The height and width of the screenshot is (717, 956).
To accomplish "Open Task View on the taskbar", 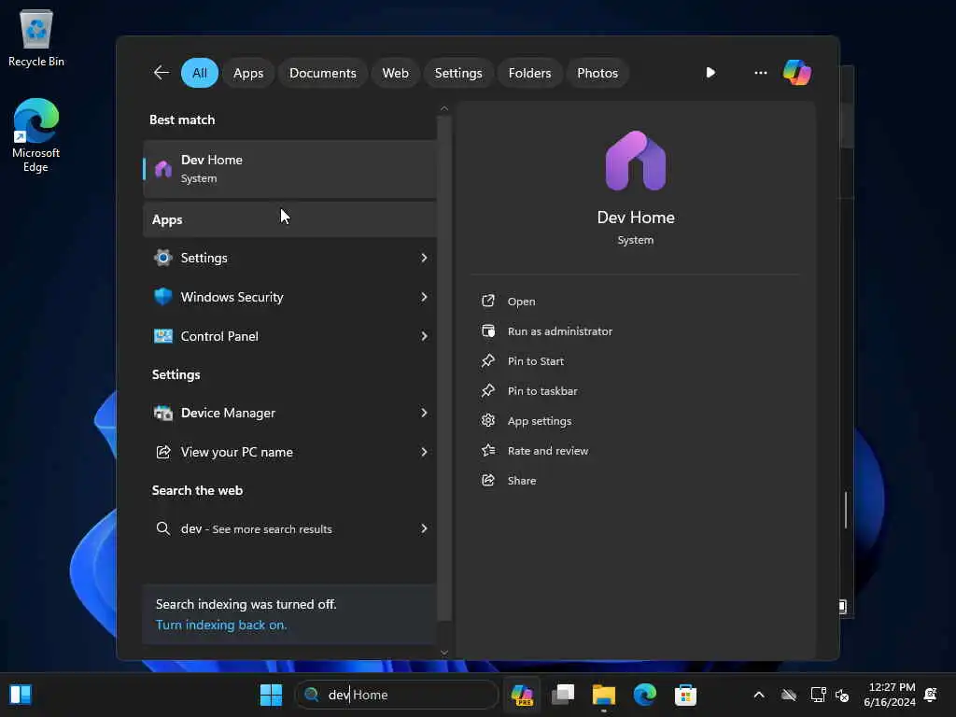I will coord(563,695).
